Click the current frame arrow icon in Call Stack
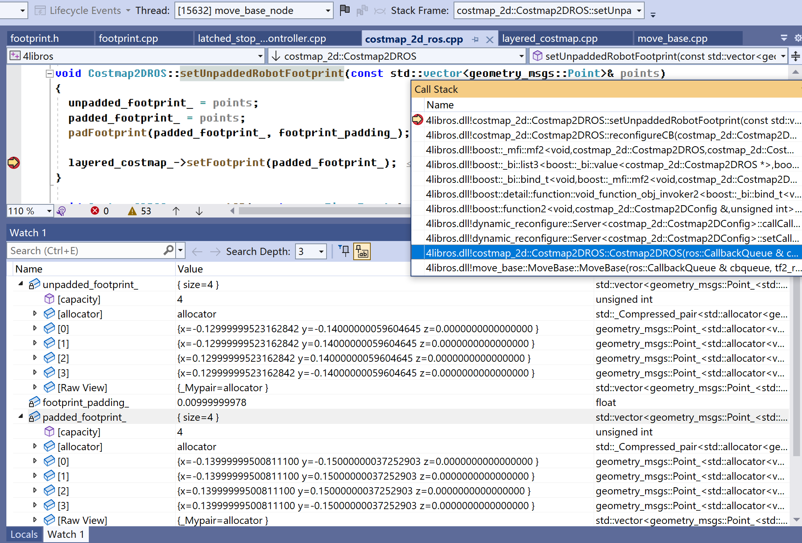Viewport: 802px width, 543px height. point(417,120)
